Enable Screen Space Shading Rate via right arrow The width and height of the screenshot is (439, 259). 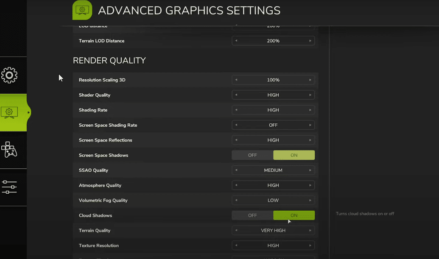click(x=310, y=125)
